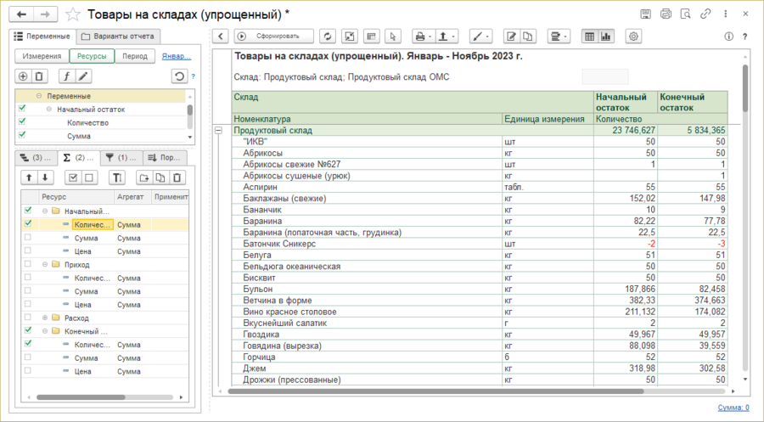764x422 pixels.
Task: Open the Пор... sorting tab
Action: click(165, 157)
